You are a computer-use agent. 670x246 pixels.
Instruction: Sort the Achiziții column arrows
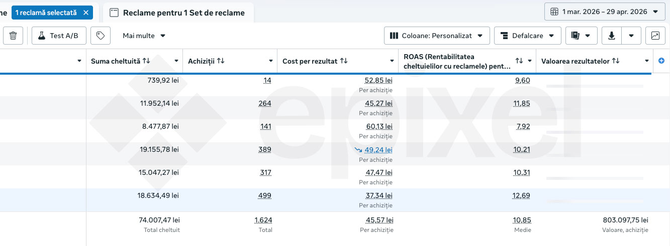point(221,61)
